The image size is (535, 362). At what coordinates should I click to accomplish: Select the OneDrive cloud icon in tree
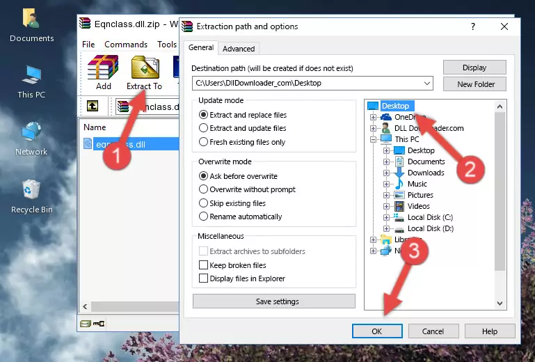coord(386,117)
